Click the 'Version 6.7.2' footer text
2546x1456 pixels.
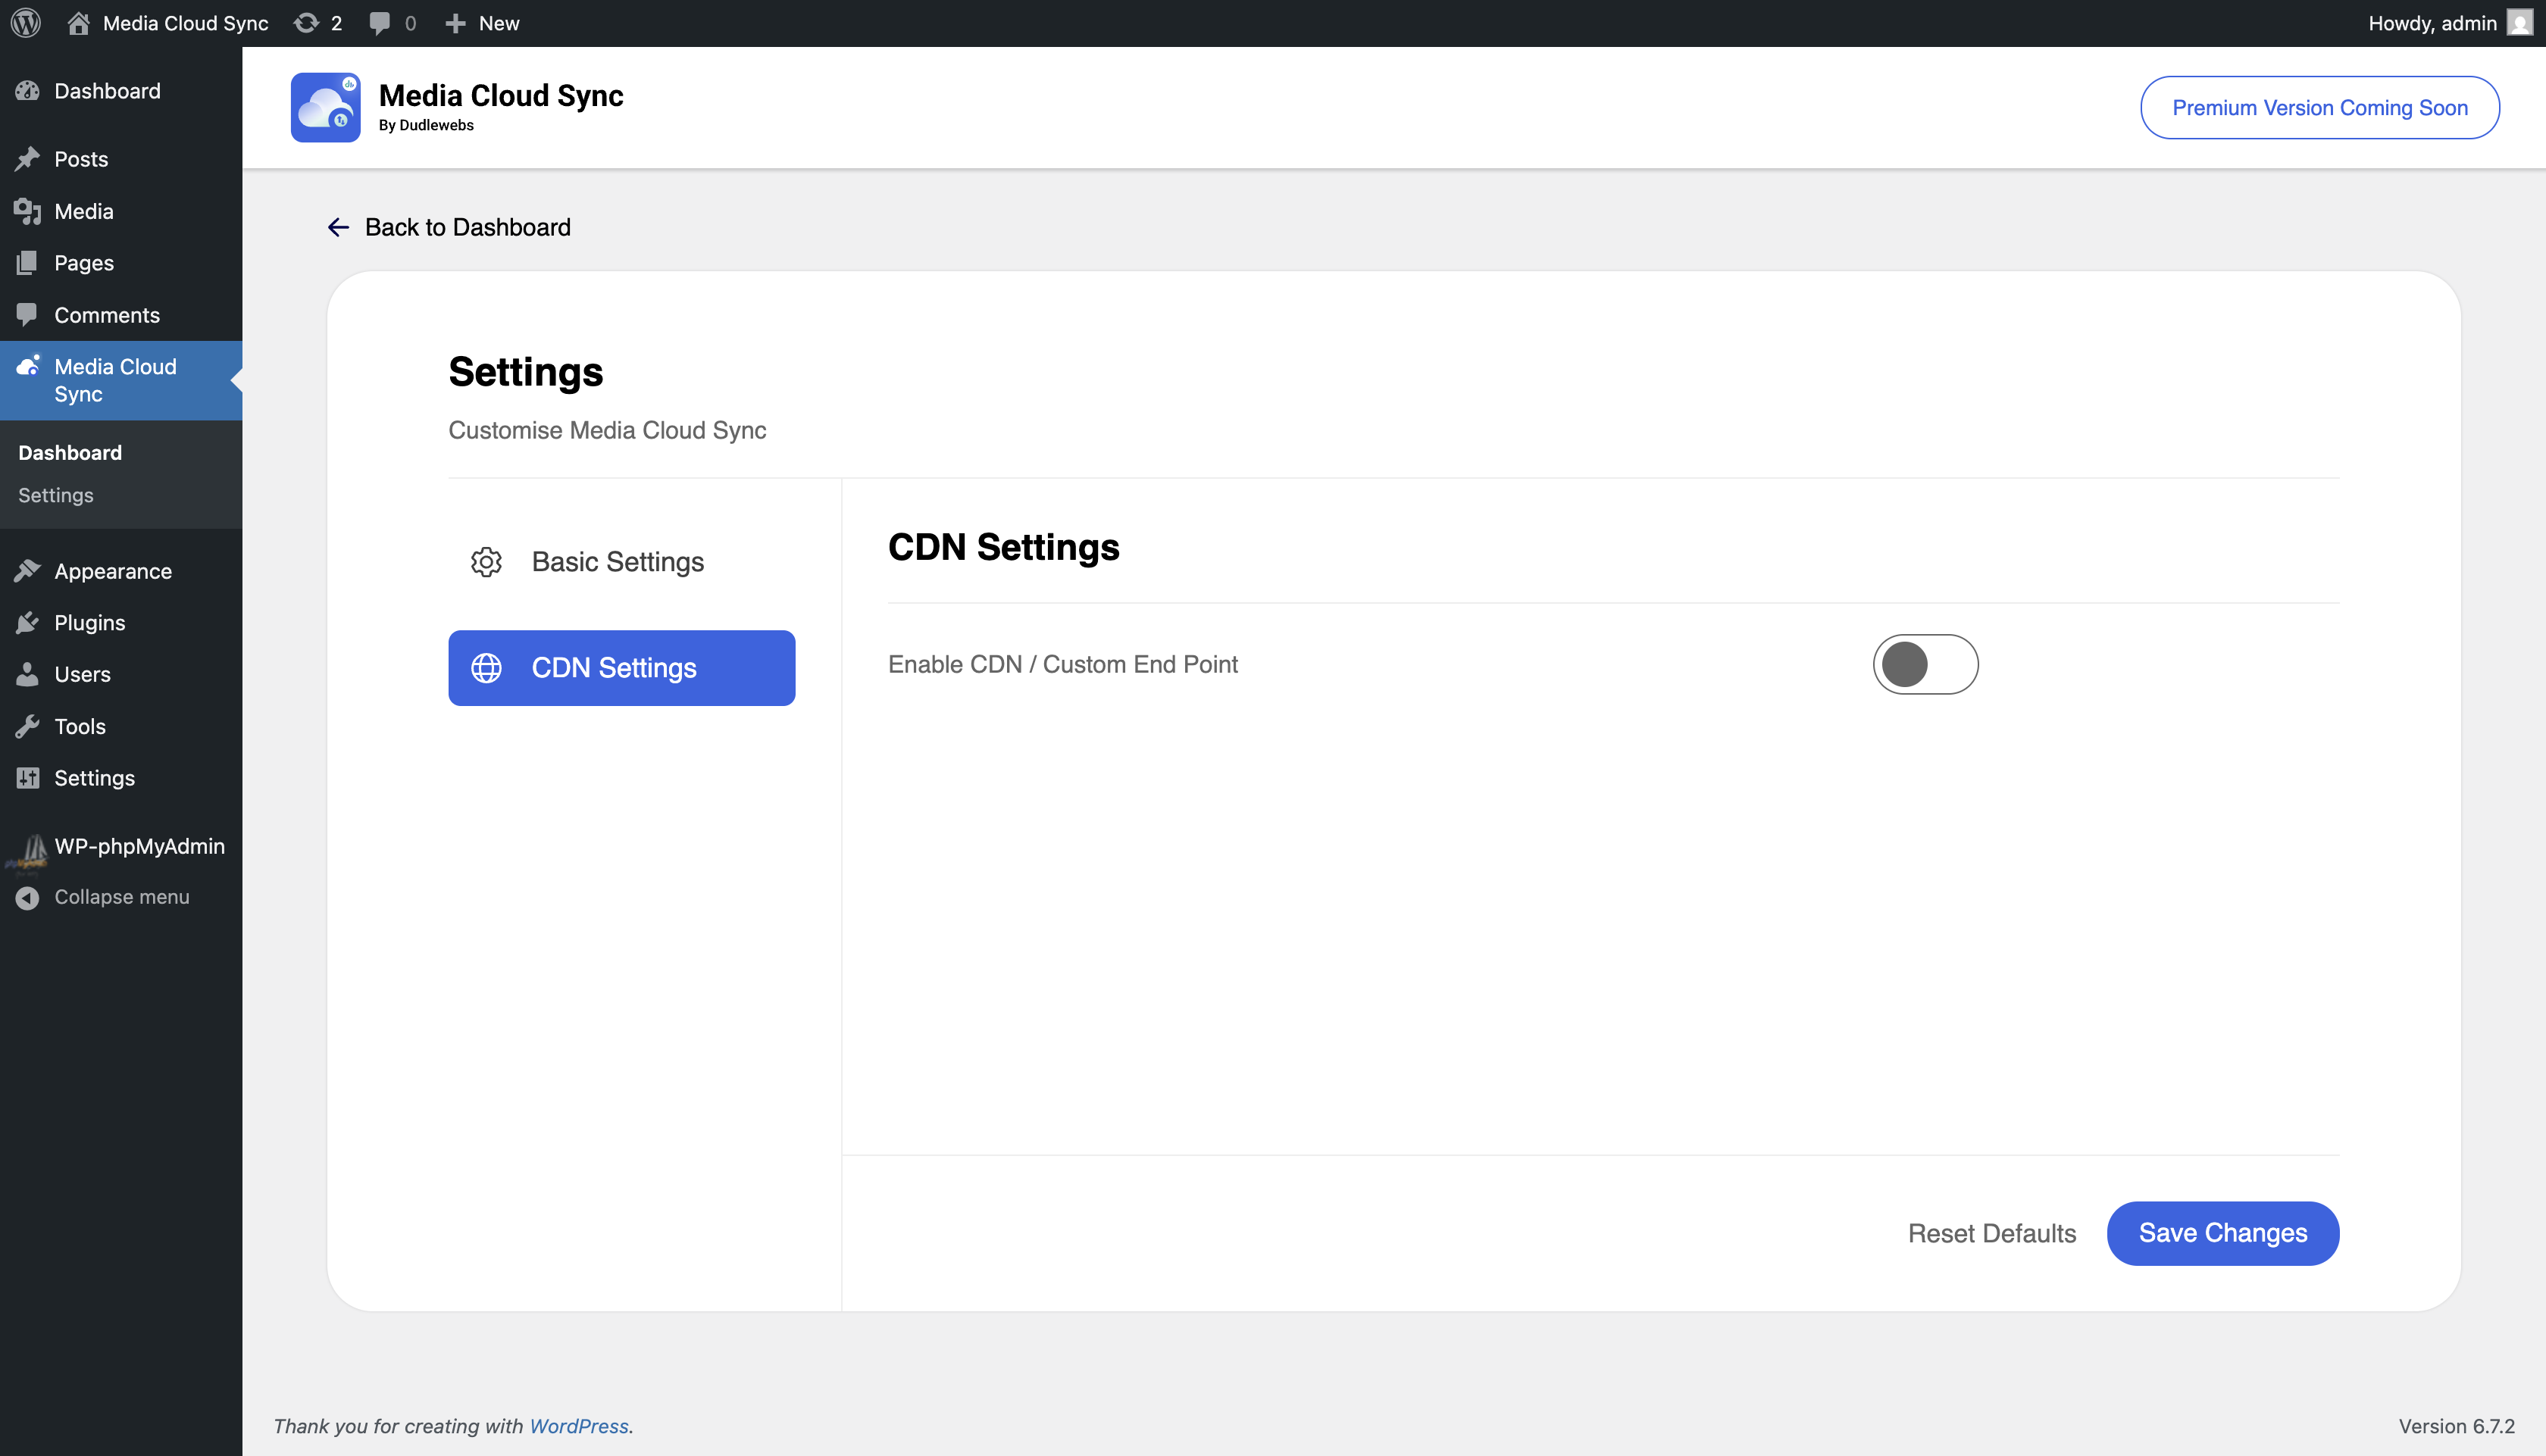[2456, 1426]
